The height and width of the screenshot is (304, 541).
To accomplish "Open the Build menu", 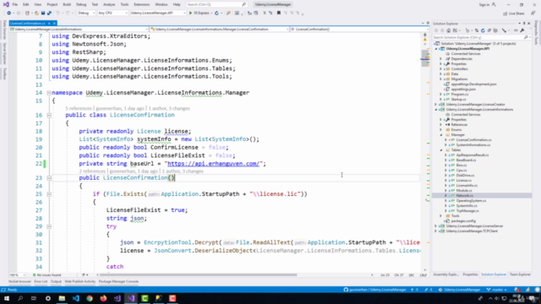I will 67,4.
